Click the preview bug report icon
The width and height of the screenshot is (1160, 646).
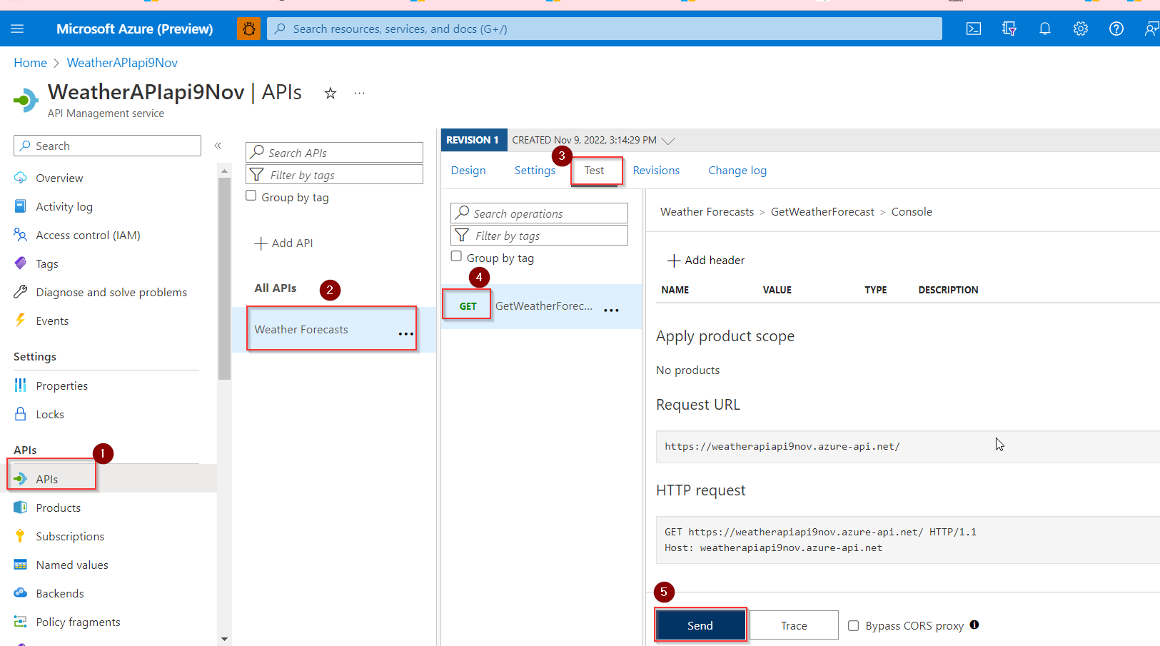248,29
